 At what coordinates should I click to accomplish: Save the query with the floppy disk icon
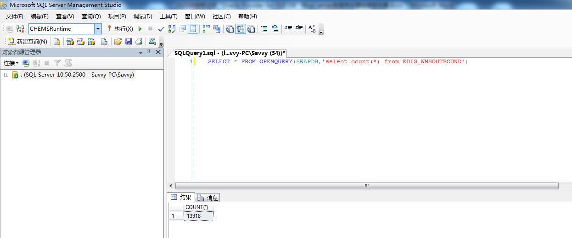point(129,41)
